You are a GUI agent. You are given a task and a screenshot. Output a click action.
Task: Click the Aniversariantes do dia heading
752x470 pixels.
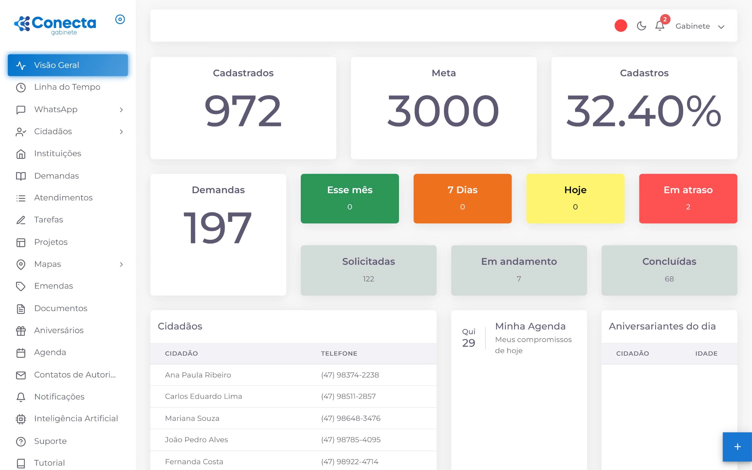(x=662, y=326)
